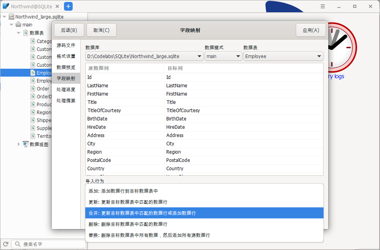Screen dimensions: 380x250
Task: Click the 应用(A) apply button
Action: pyautogui.click(x=310, y=30)
